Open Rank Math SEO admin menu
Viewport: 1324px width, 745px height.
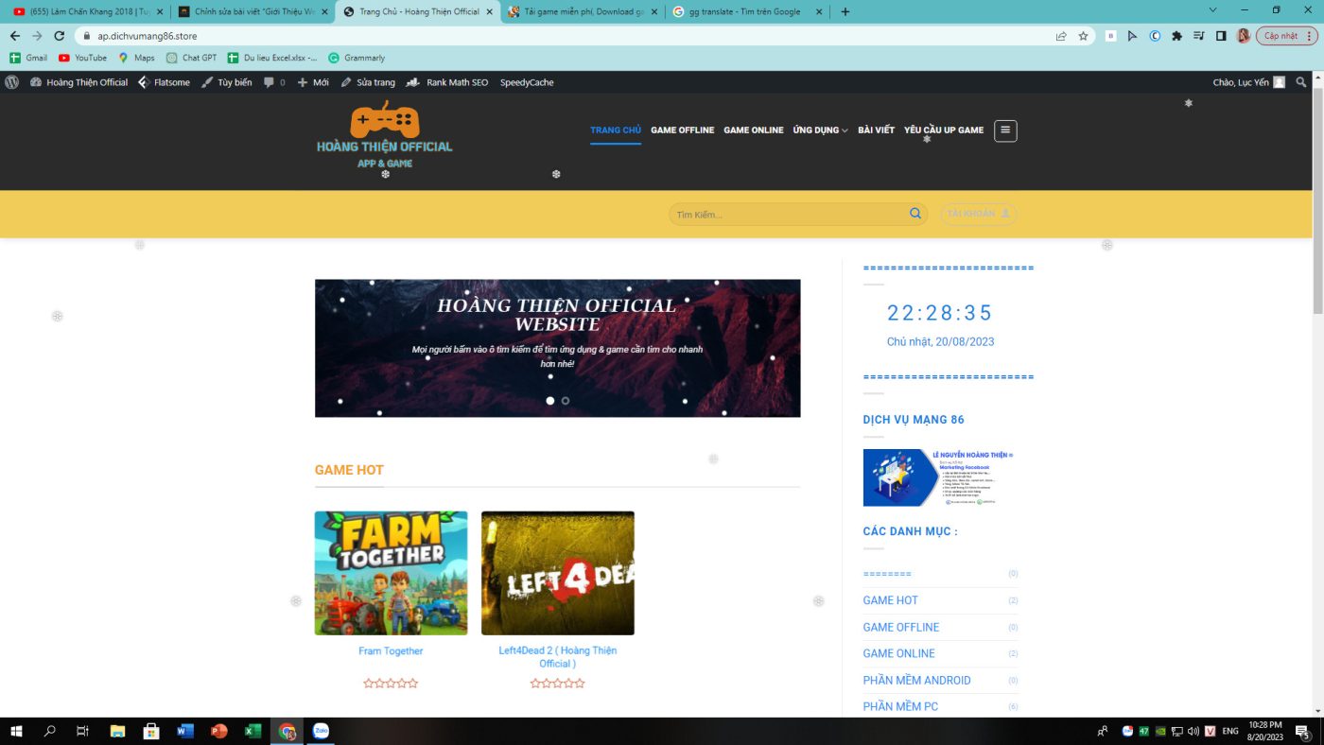tap(447, 82)
